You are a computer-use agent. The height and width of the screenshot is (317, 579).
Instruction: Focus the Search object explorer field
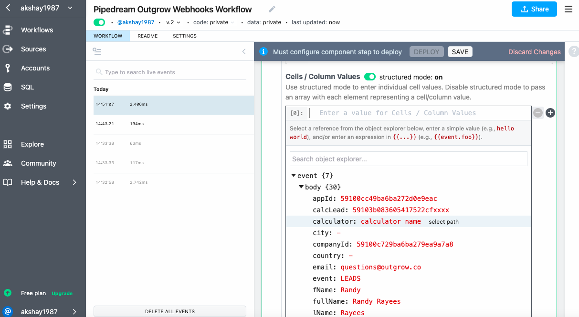(x=409, y=159)
